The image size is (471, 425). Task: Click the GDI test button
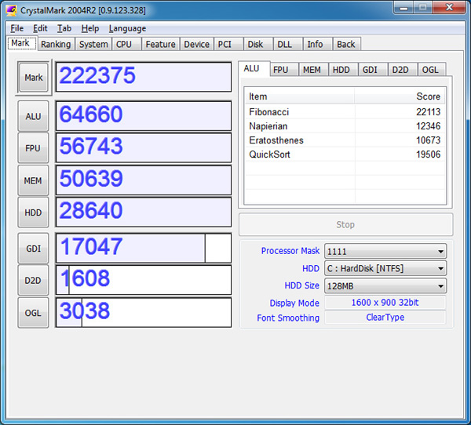point(33,248)
